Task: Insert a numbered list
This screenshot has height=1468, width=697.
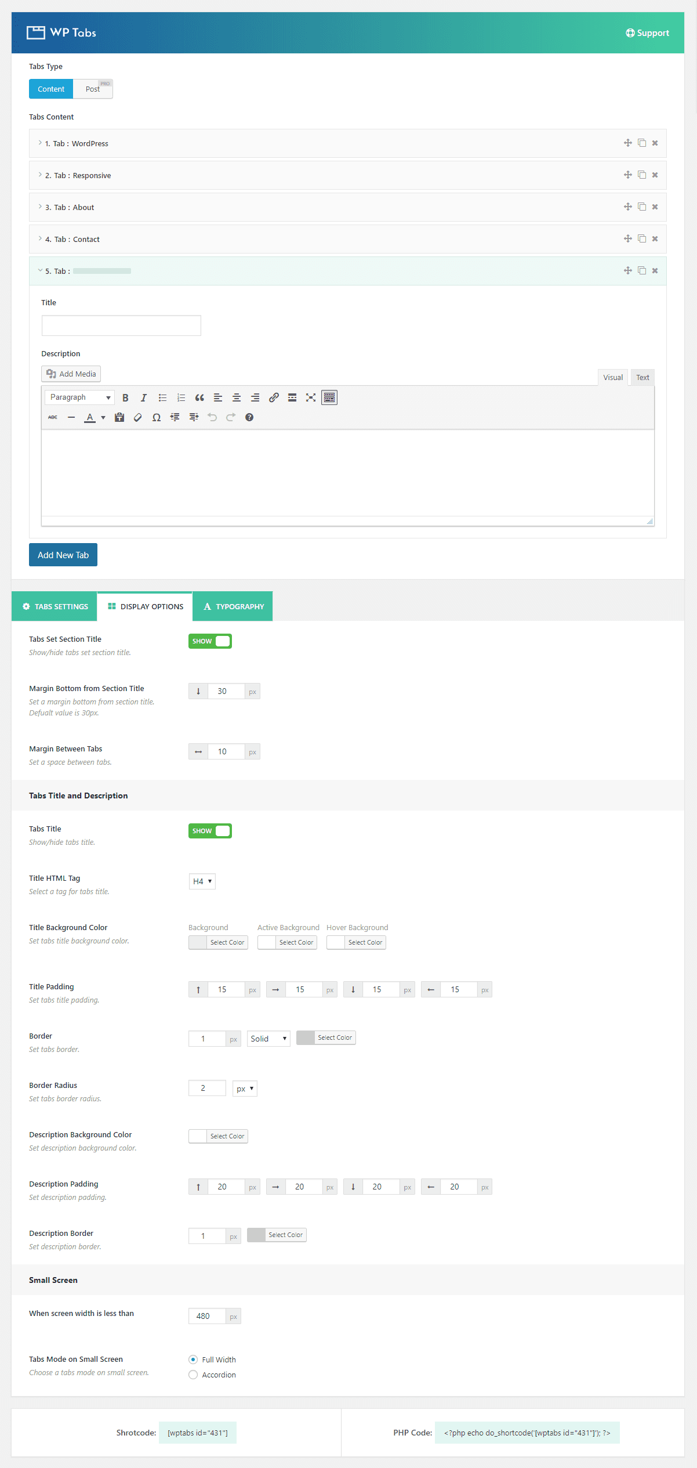Action: tap(181, 397)
